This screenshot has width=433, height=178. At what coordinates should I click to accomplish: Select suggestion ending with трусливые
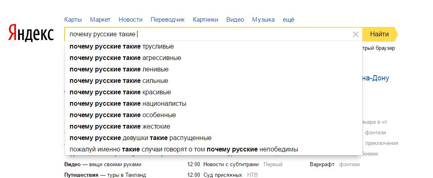pyautogui.click(x=122, y=47)
